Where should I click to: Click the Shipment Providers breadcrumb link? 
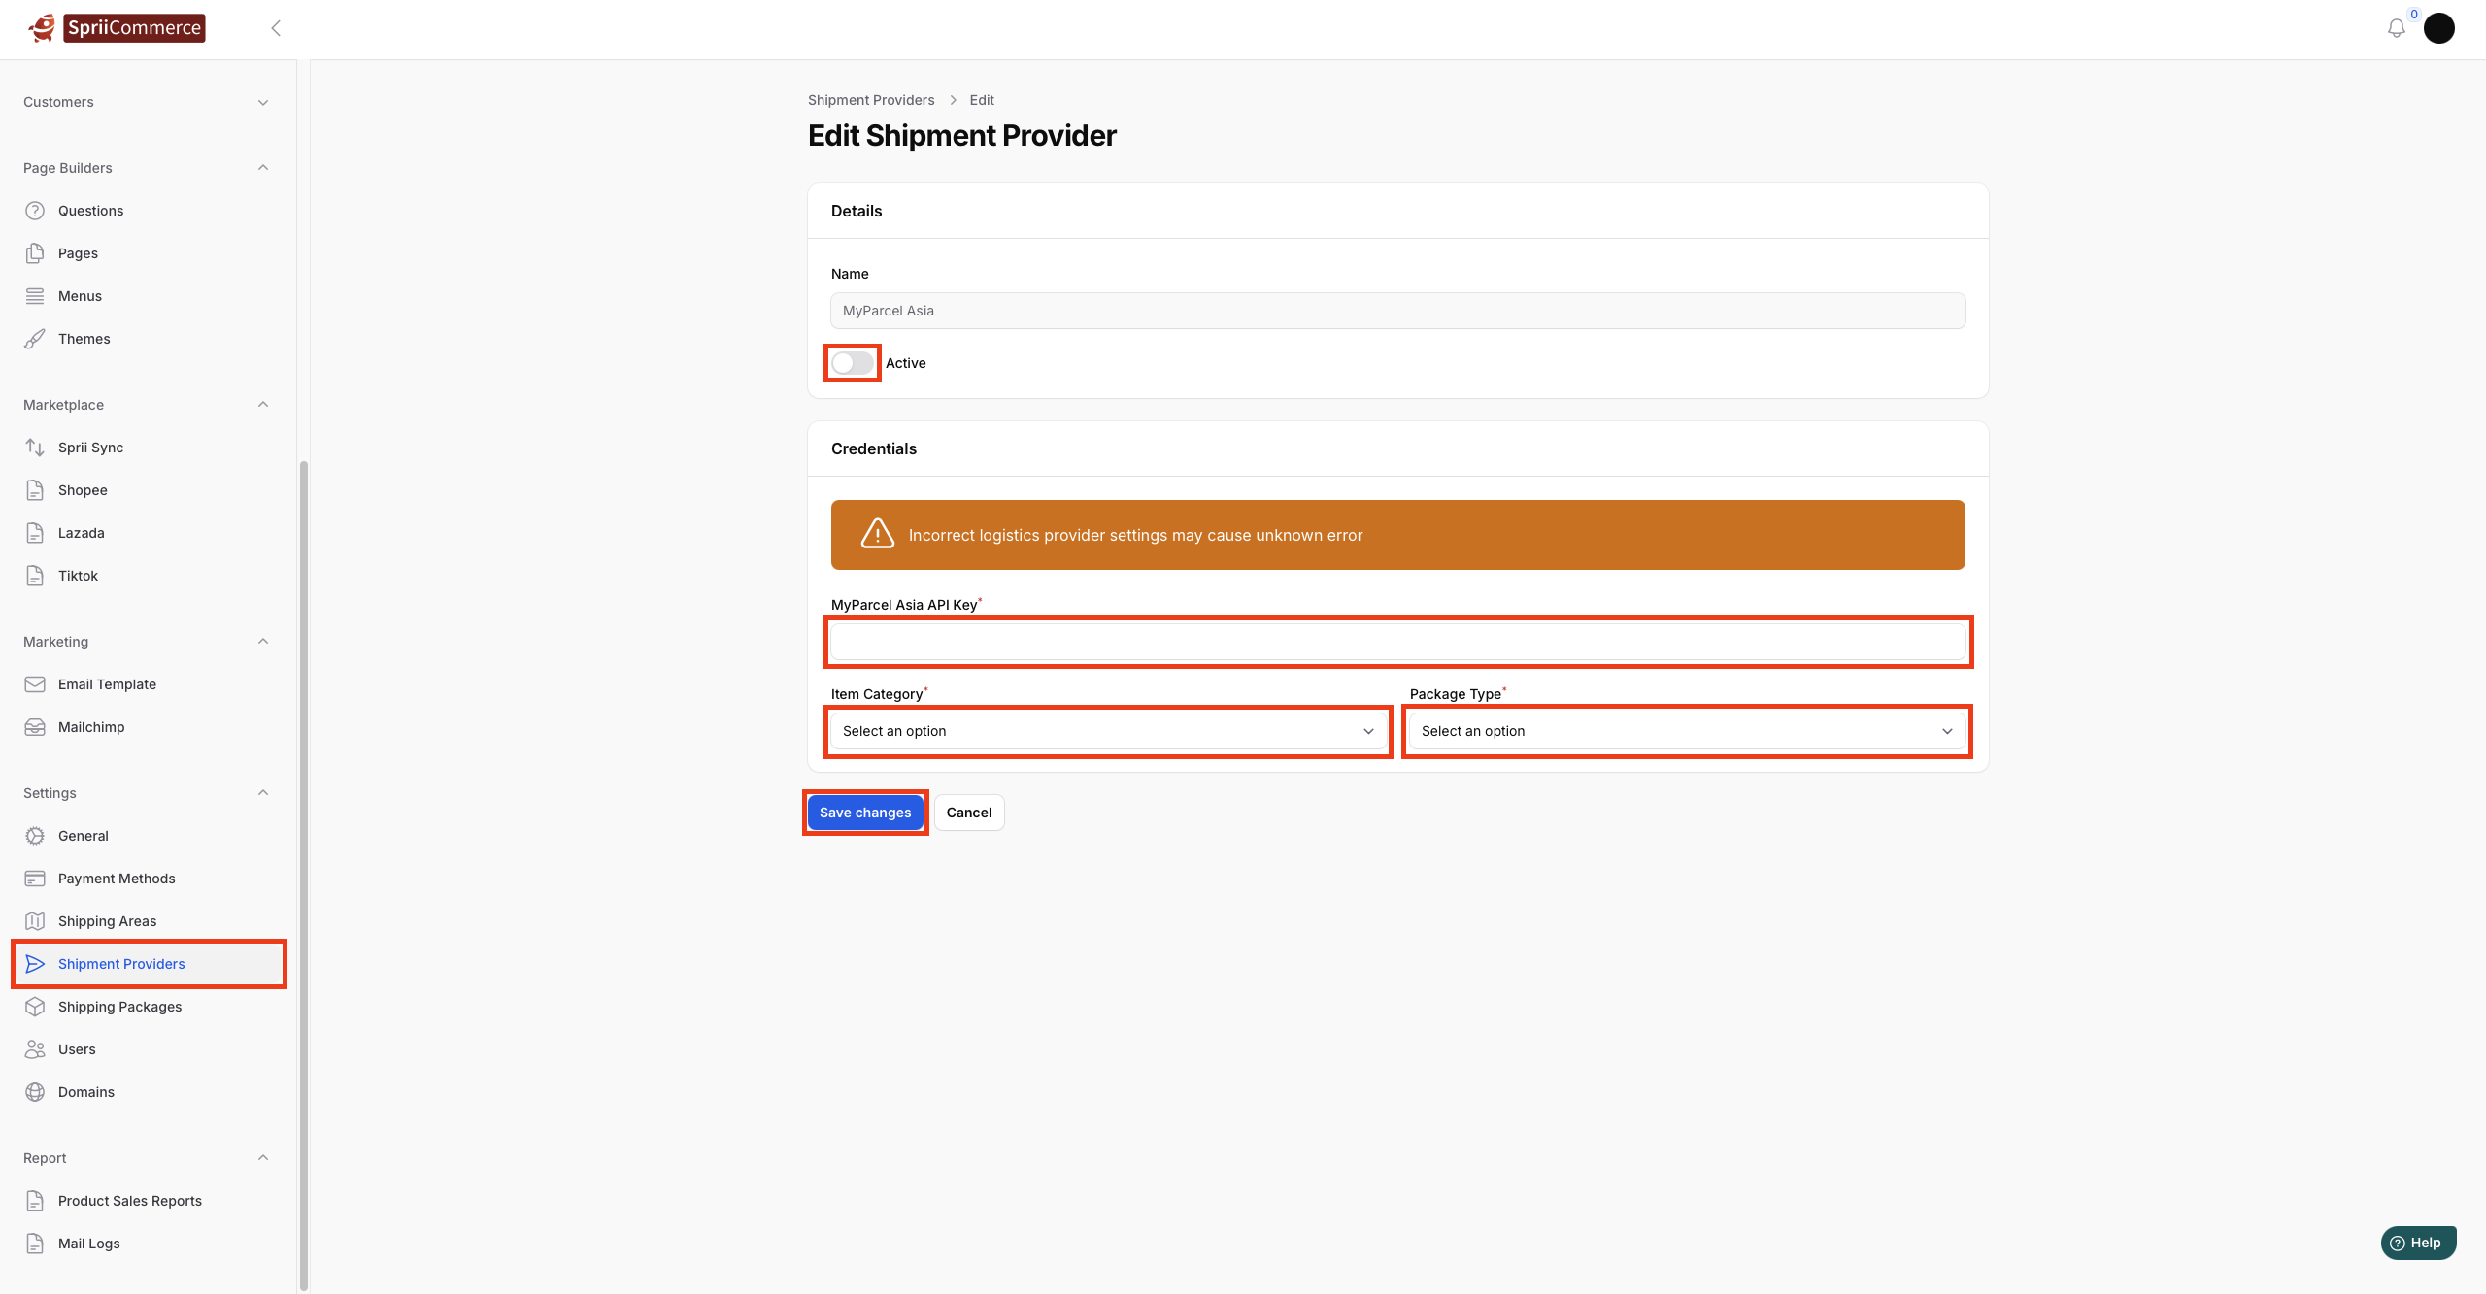pyautogui.click(x=870, y=100)
